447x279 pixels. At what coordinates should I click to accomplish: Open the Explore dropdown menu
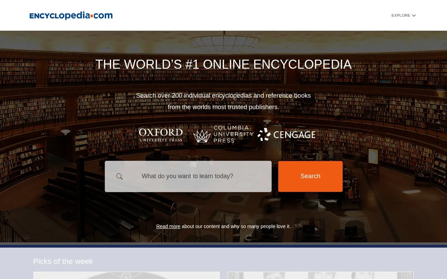[x=403, y=15]
